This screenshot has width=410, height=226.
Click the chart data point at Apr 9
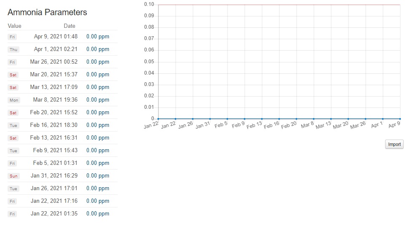[400, 119]
